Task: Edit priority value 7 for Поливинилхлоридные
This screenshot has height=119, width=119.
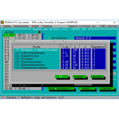Action: click(99, 68)
